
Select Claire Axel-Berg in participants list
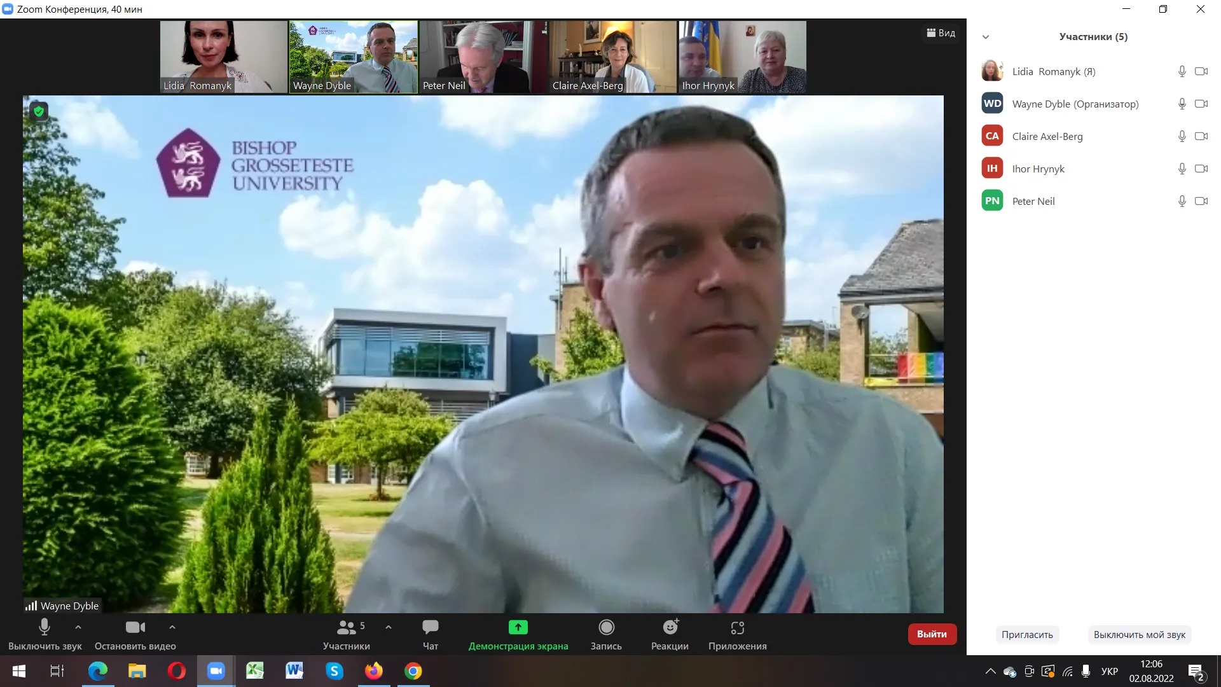pyautogui.click(x=1047, y=136)
